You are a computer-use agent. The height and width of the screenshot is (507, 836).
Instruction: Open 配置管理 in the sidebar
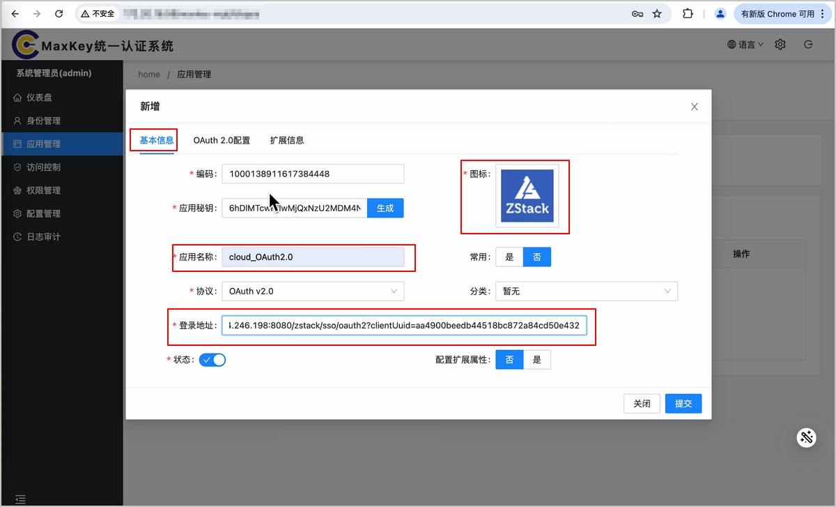(61, 213)
